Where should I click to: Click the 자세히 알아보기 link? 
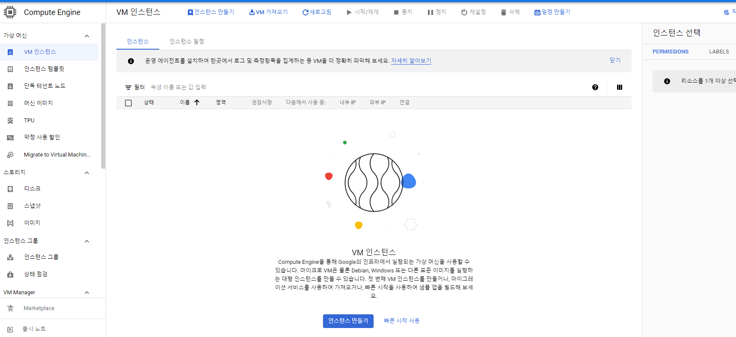pyautogui.click(x=411, y=61)
